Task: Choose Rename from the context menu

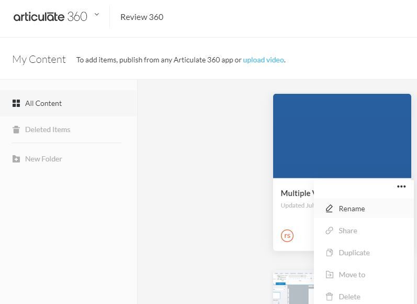Action: (x=364, y=209)
